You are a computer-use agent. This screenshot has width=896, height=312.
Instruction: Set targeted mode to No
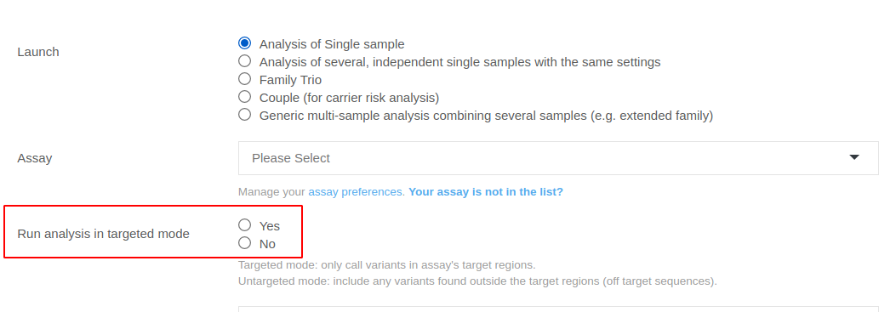(244, 243)
